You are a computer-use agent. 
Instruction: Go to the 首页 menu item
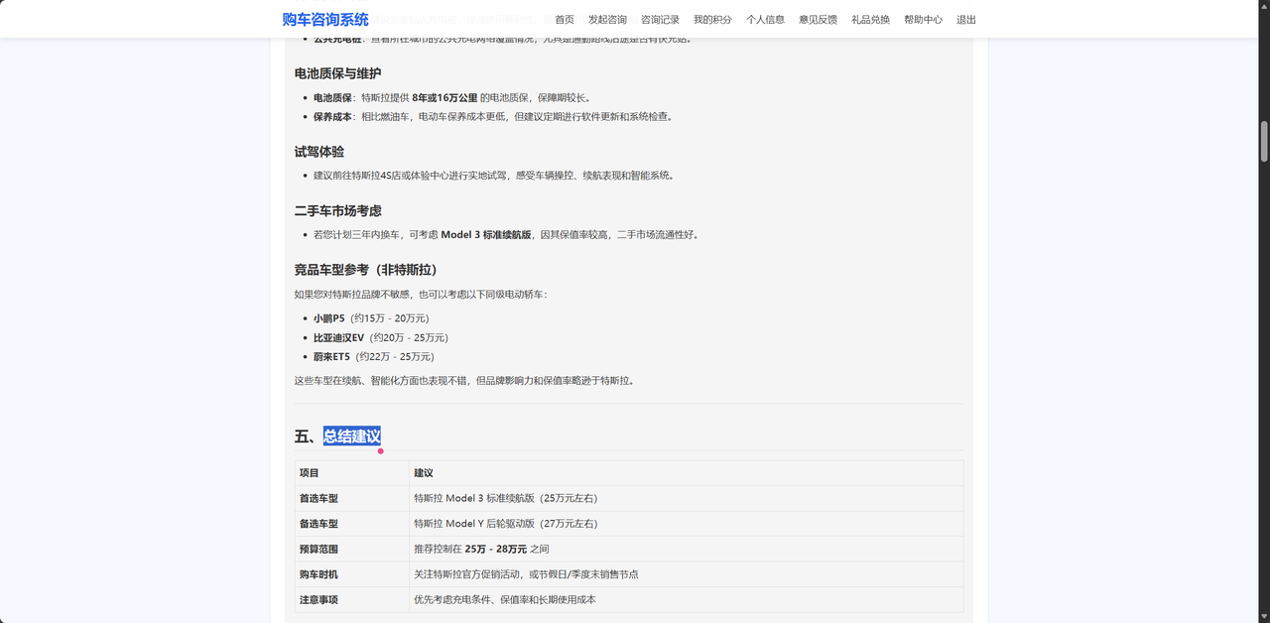(x=565, y=20)
